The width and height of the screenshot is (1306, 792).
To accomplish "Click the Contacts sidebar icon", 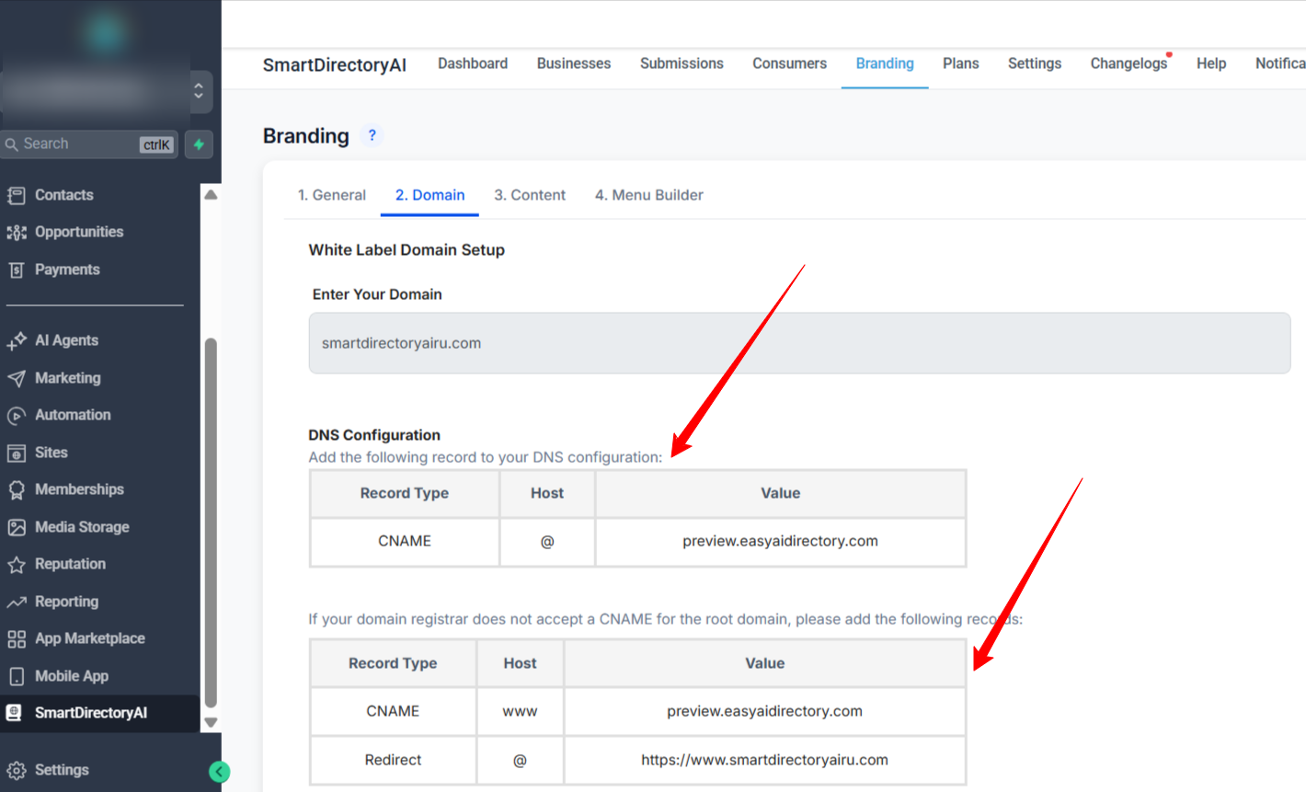I will tap(16, 195).
